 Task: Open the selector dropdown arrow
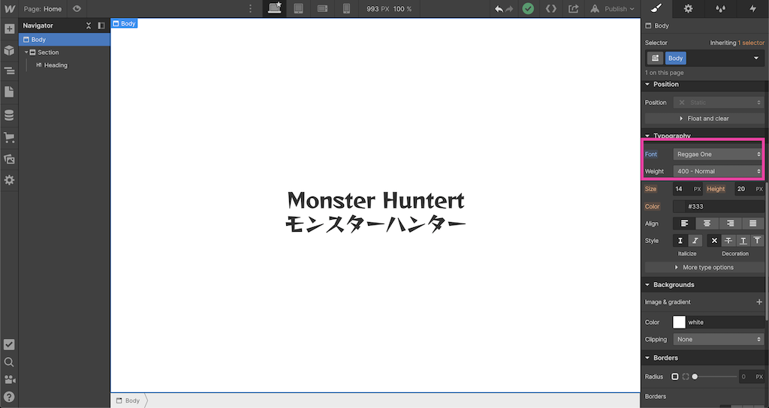pos(755,58)
